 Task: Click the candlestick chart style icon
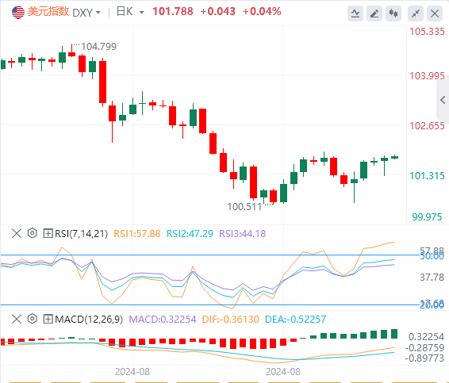pyautogui.click(x=393, y=13)
